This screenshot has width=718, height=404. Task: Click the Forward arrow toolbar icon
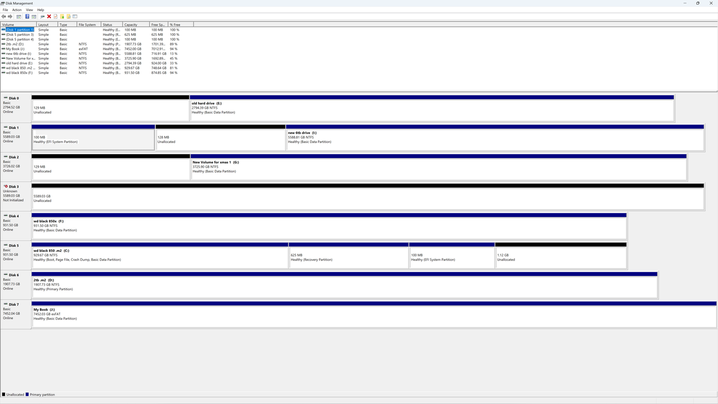tap(10, 16)
